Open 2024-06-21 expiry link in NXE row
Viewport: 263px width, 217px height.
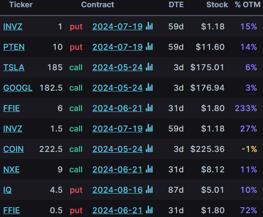(117, 169)
